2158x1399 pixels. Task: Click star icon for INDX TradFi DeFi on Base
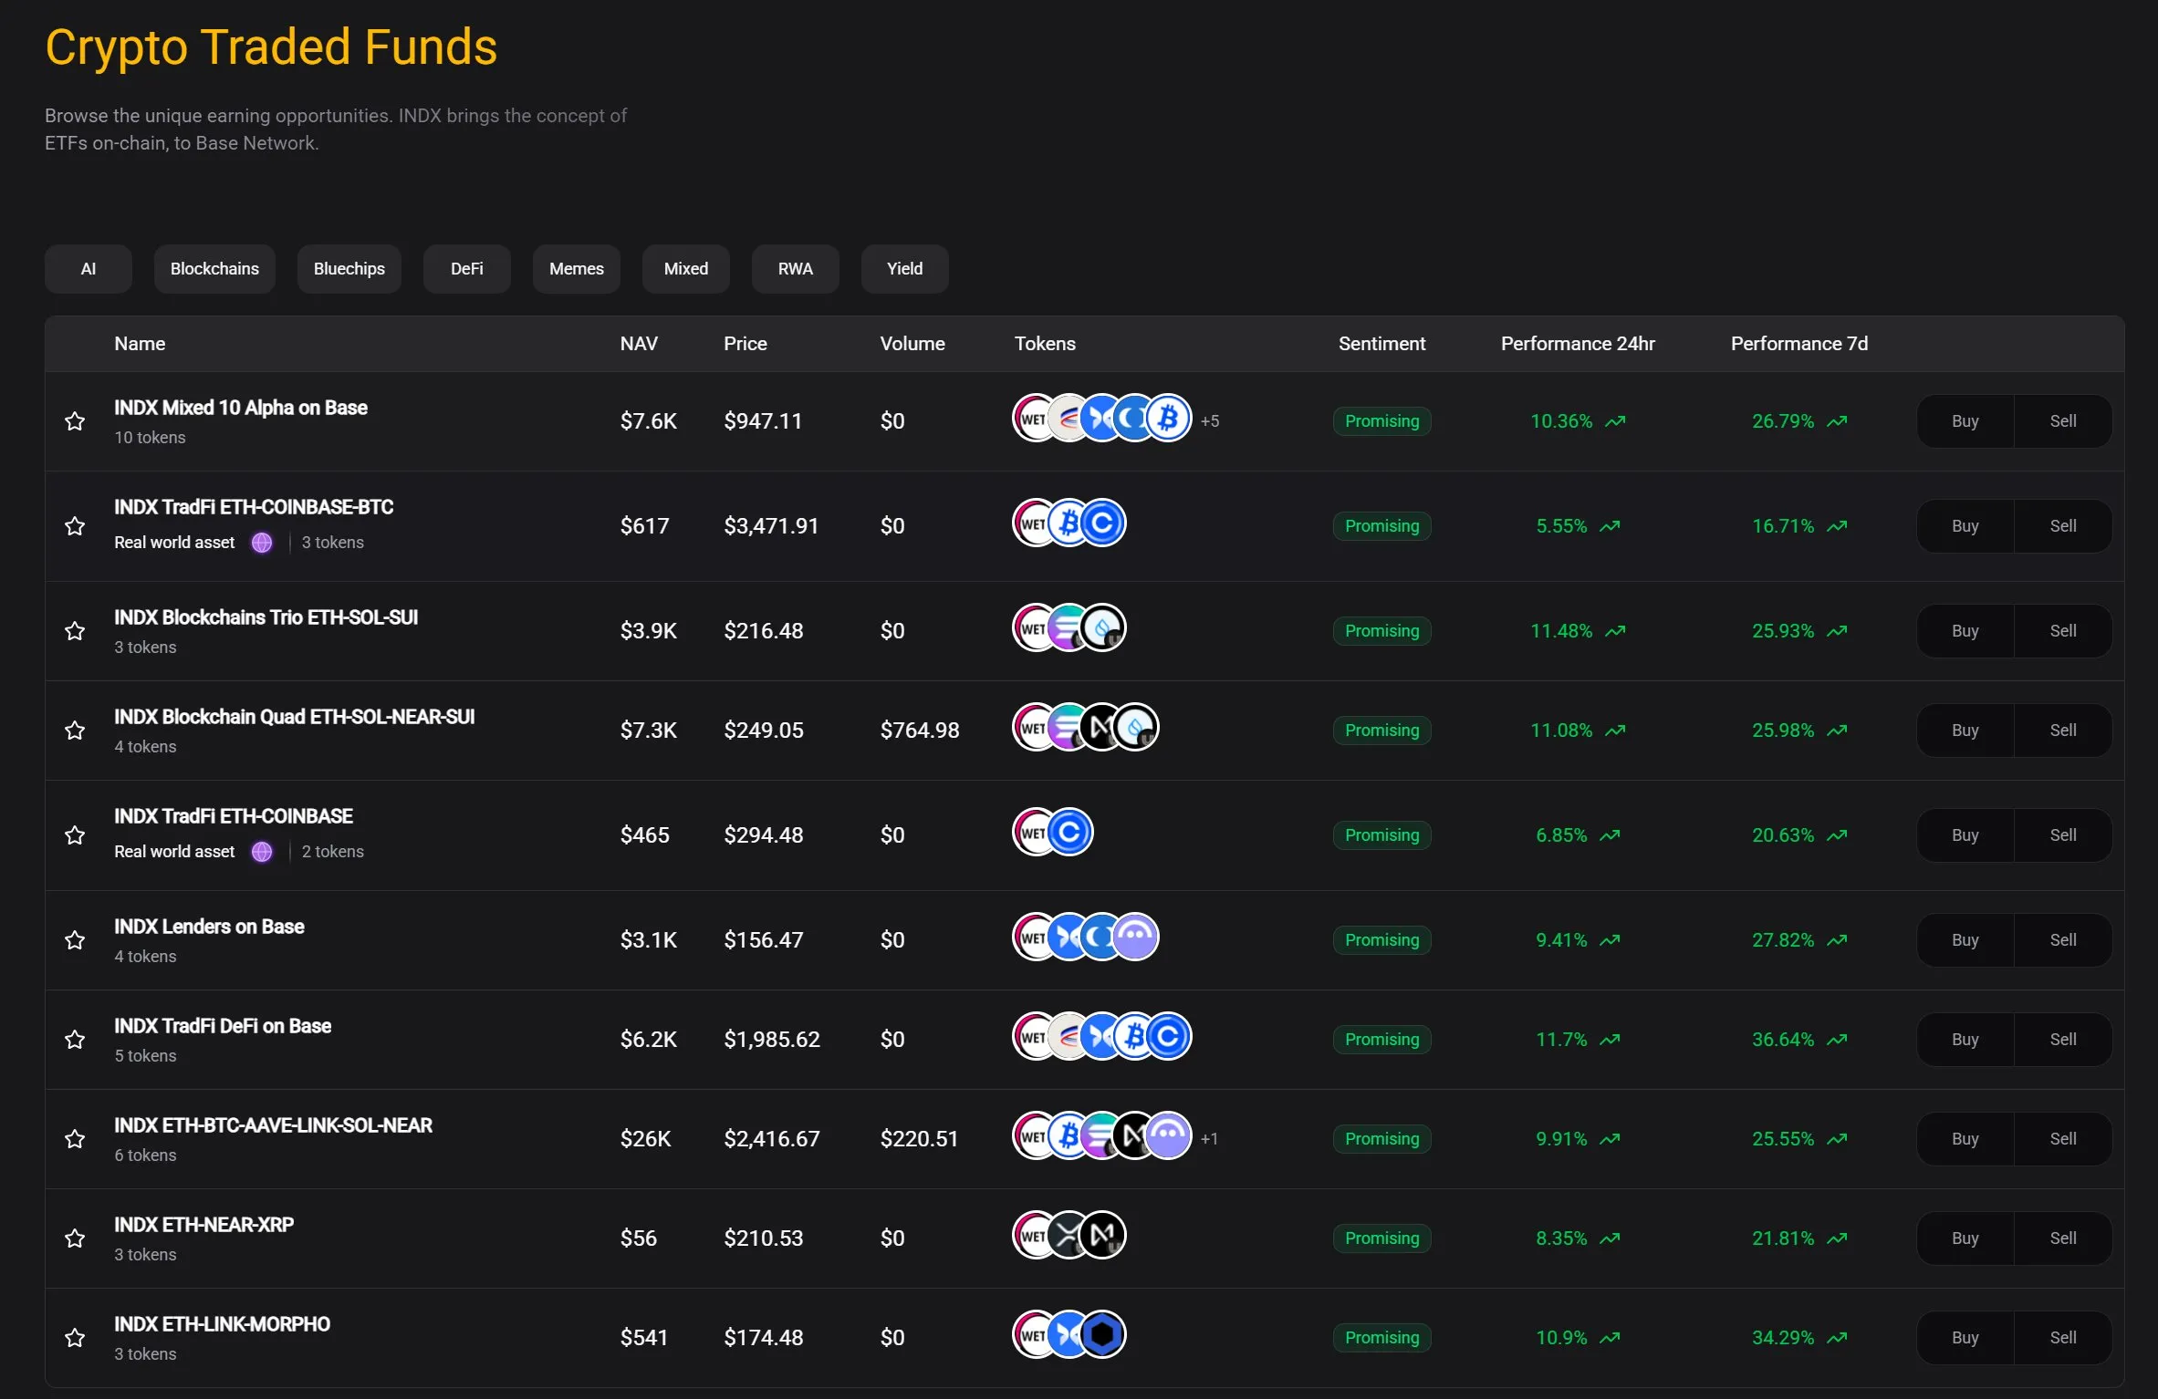[75, 1040]
